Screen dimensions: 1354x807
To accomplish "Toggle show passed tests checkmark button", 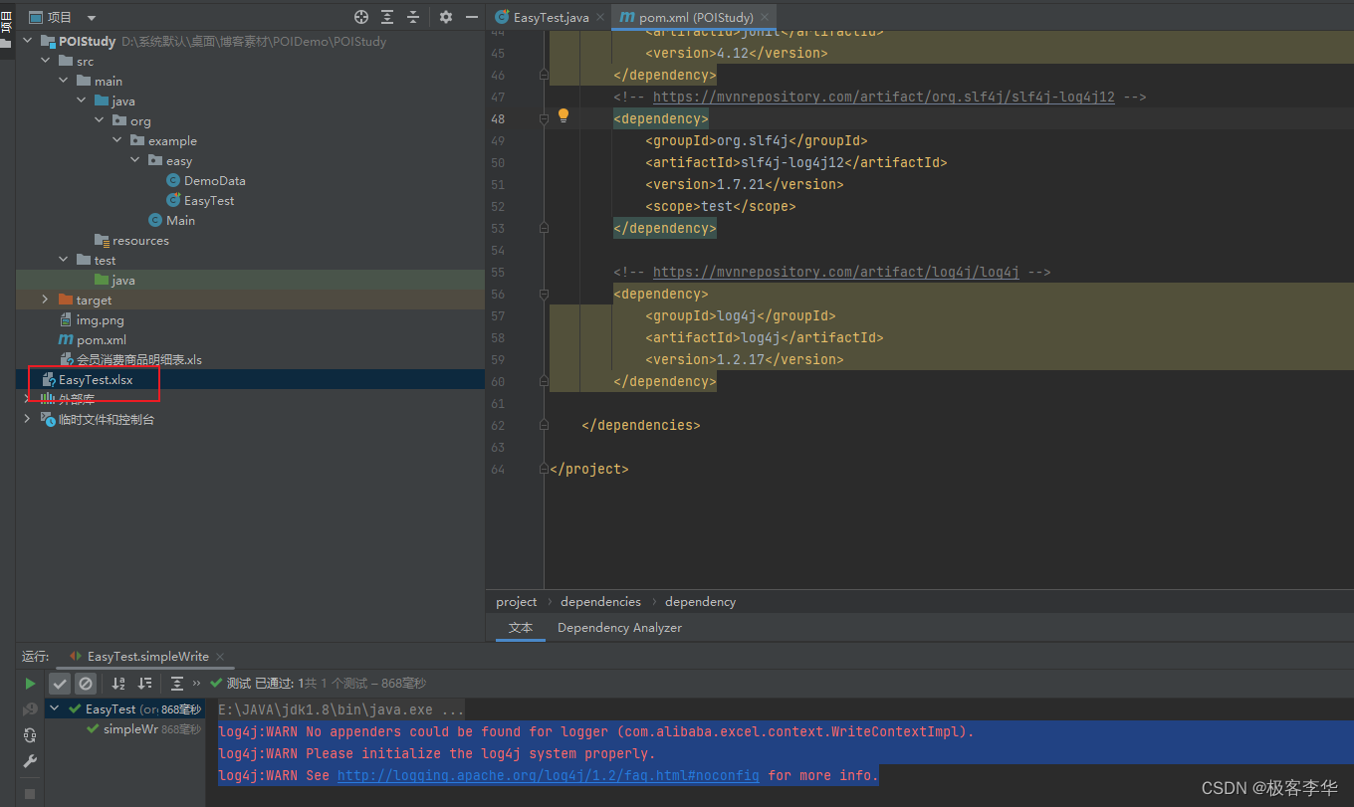I will 60,684.
